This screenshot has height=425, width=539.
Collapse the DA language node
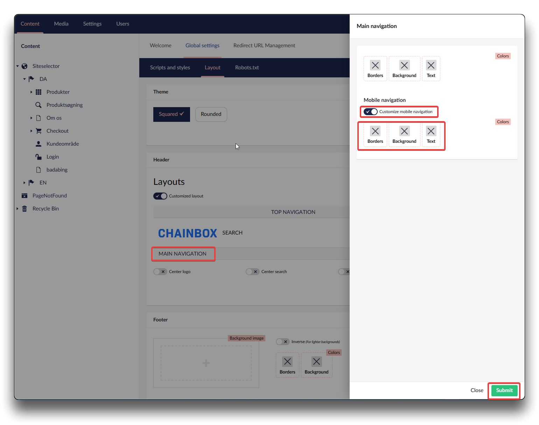[24, 79]
